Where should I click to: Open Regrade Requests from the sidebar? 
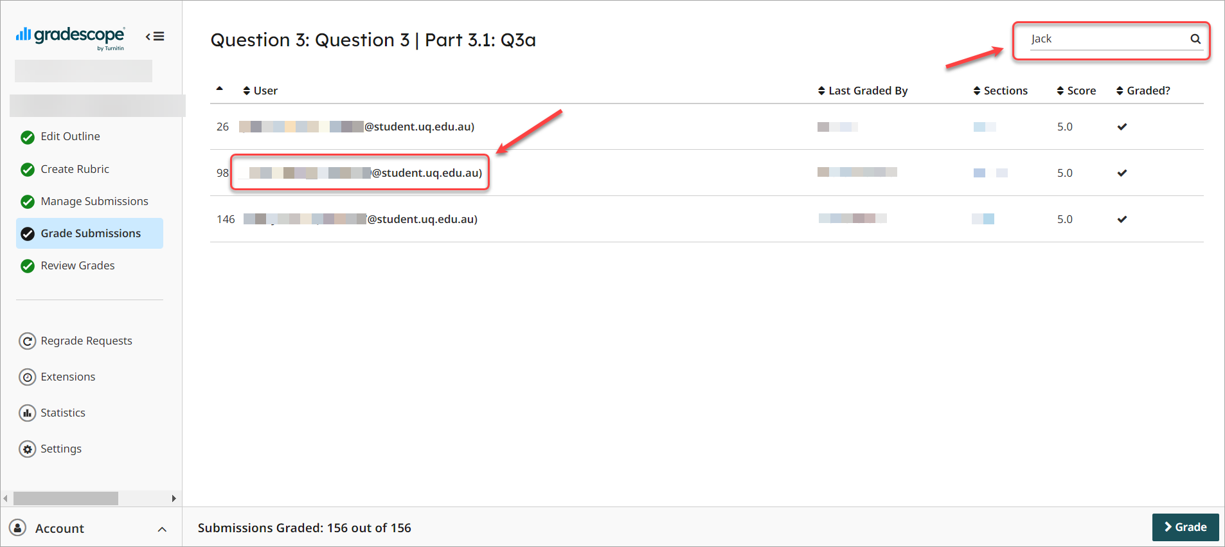[86, 341]
